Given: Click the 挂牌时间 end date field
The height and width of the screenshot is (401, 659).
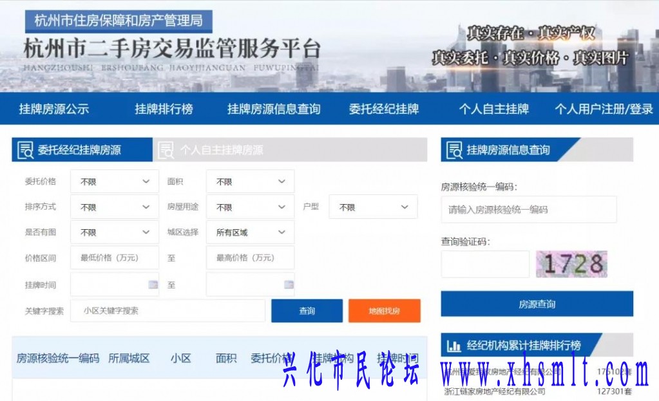Looking at the screenshot, I should coord(250,284).
